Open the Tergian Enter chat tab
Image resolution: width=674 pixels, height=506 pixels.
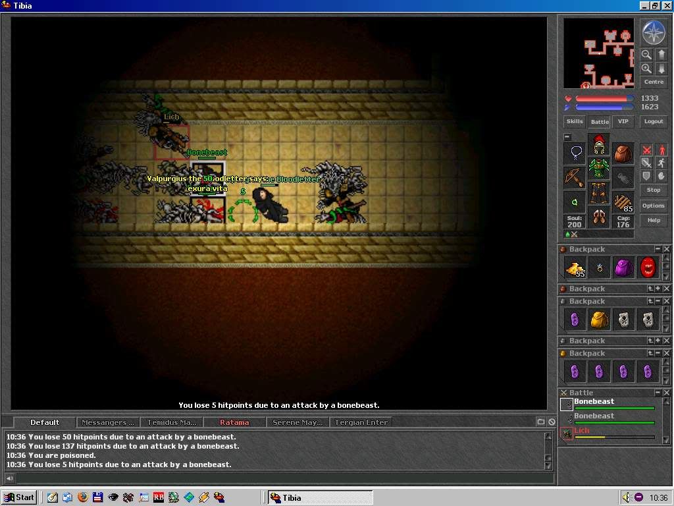click(x=361, y=422)
